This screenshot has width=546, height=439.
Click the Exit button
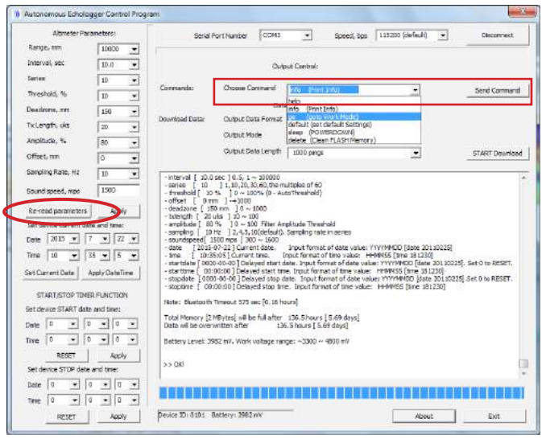[x=494, y=416]
